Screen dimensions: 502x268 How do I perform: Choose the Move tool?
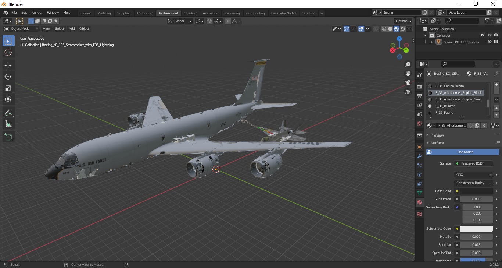click(x=8, y=65)
